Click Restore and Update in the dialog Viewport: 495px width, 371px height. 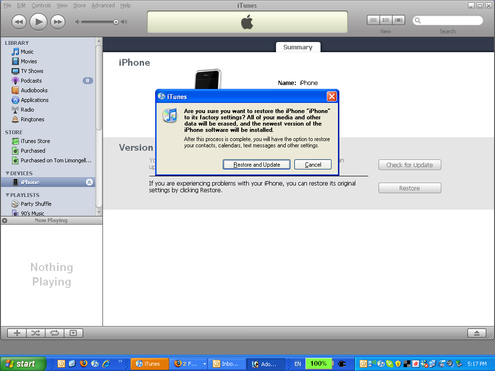[x=257, y=164]
